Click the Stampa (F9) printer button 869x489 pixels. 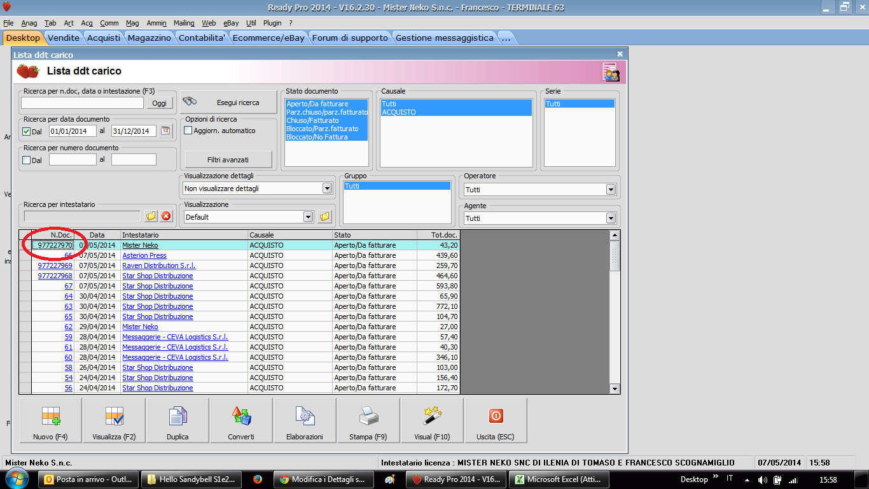pyautogui.click(x=368, y=421)
